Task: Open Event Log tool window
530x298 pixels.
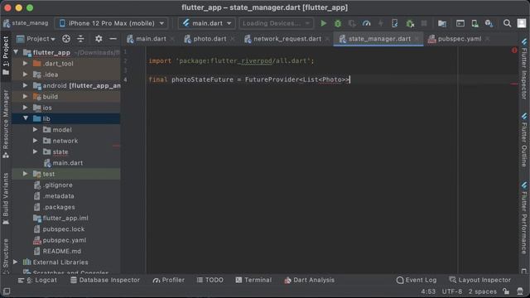Action: 417,280
